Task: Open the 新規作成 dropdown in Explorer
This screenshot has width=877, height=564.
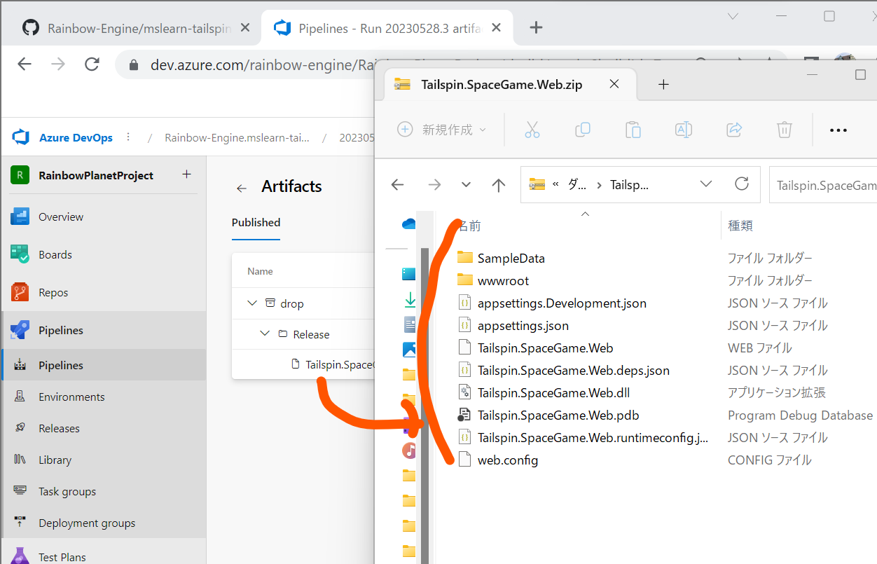Action: point(441,130)
